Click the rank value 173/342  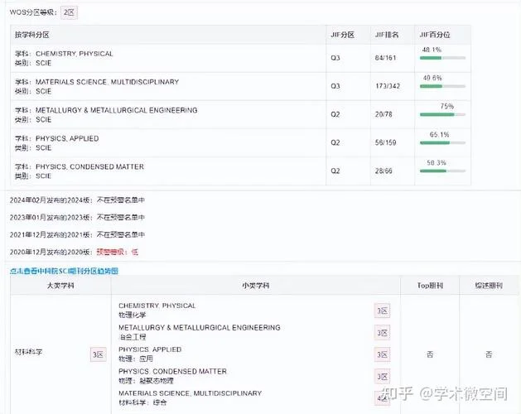pyautogui.click(x=388, y=86)
